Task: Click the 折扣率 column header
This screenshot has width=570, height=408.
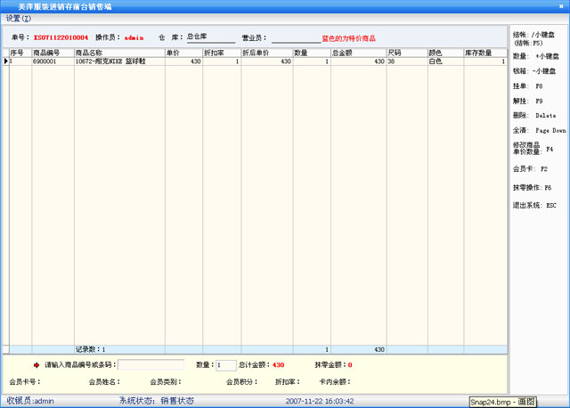Action: (221, 53)
